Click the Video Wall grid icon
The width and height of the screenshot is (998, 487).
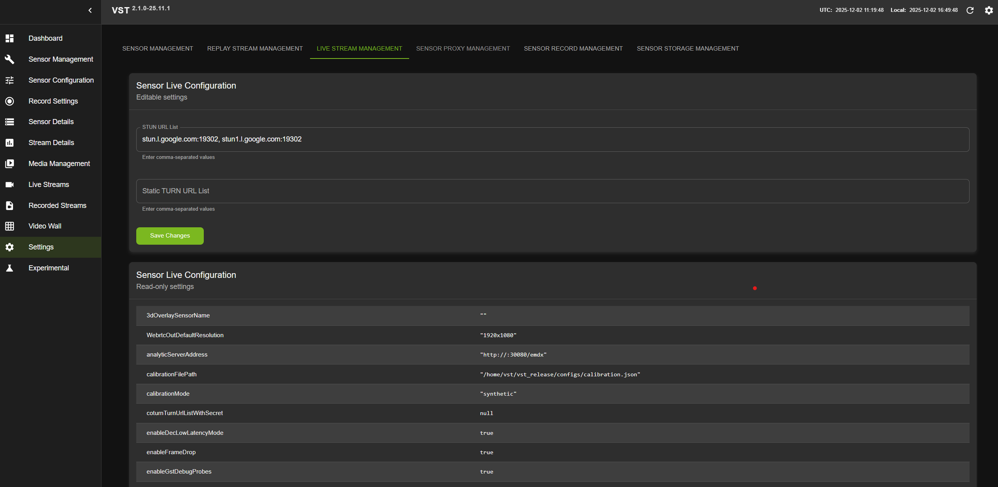pyautogui.click(x=9, y=226)
